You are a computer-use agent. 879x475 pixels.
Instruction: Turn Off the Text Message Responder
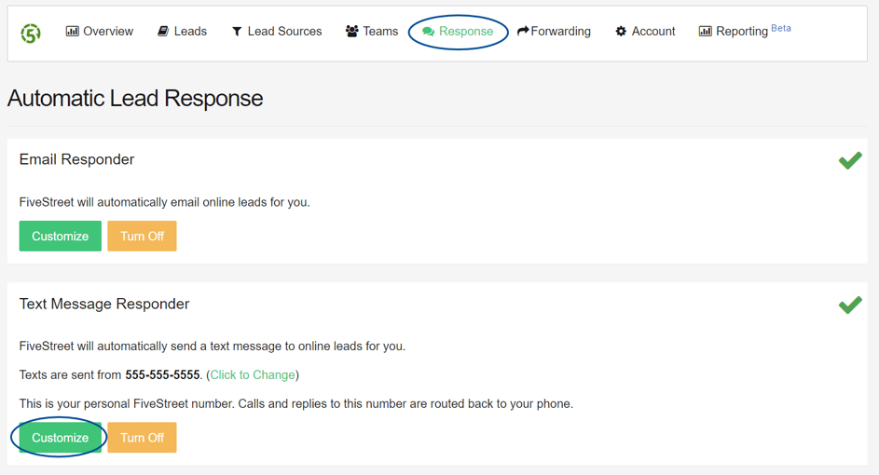(142, 438)
